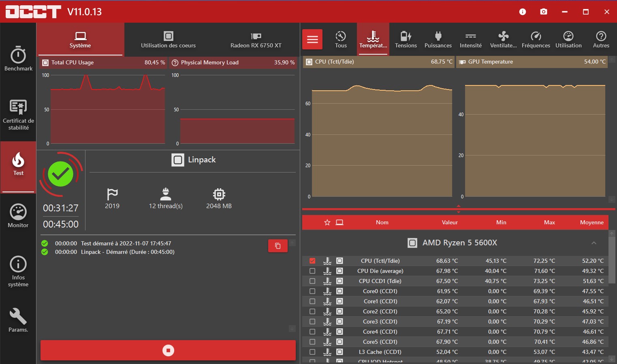Click the monitor column header icon
The height and width of the screenshot is (364, 617).
(x=339, y=222)
